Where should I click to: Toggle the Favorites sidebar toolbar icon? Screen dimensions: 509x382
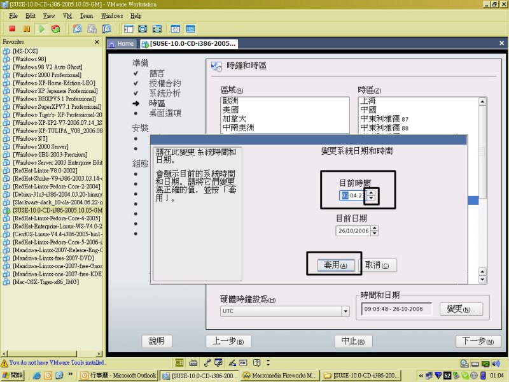[x=129, y=29]
